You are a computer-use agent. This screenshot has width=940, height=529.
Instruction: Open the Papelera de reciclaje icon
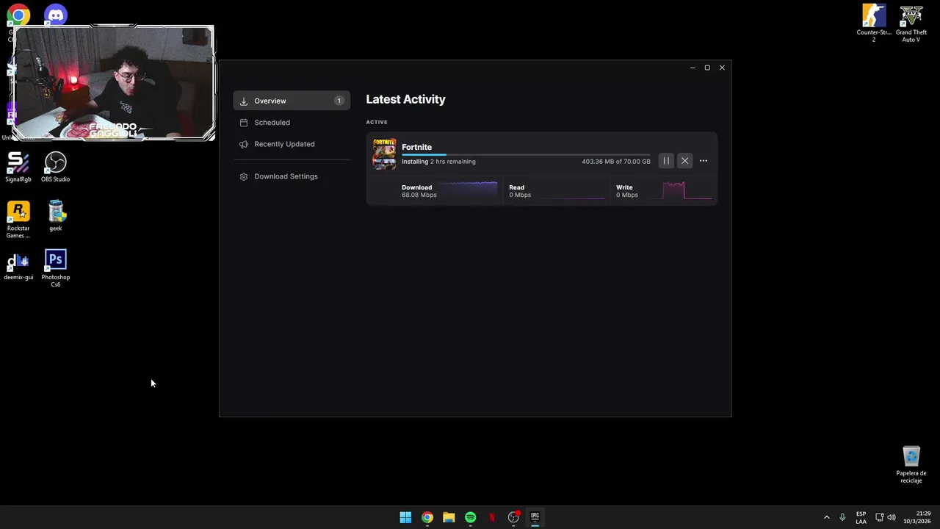click(911, 464)
